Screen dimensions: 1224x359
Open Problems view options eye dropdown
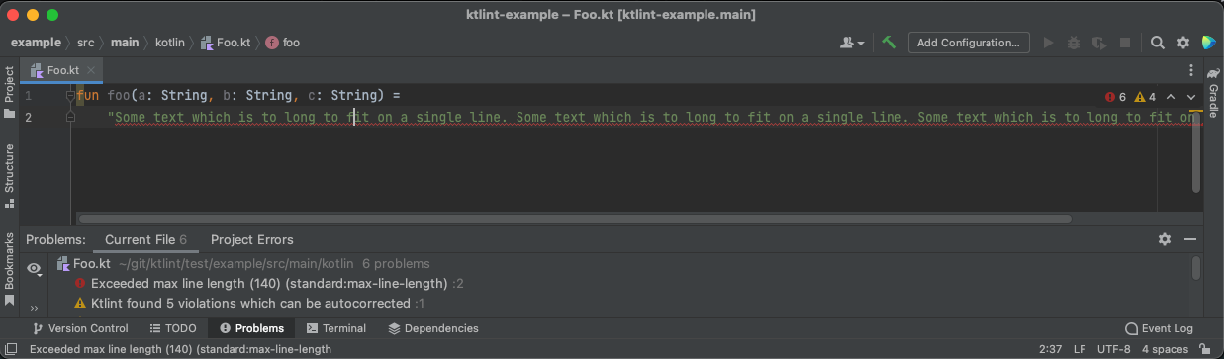pyautogui.click(x=35, y=268)
